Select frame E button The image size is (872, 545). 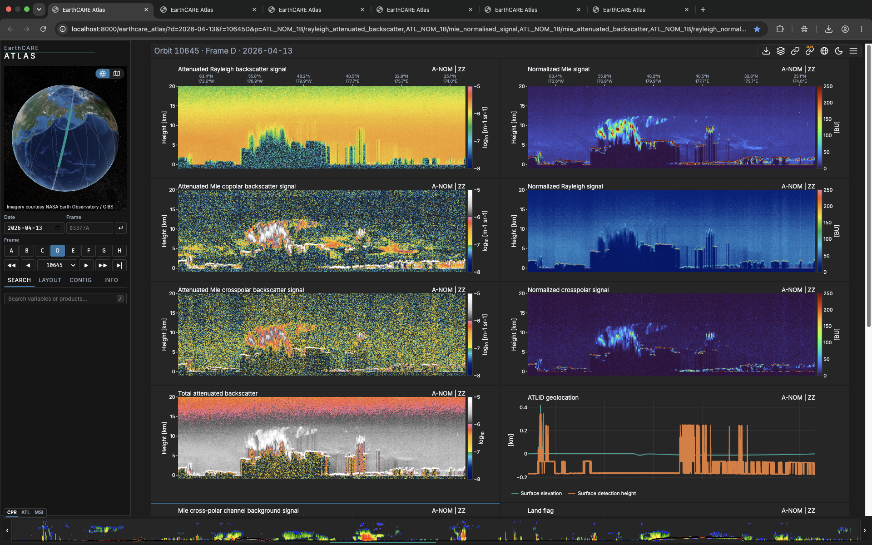73,251
